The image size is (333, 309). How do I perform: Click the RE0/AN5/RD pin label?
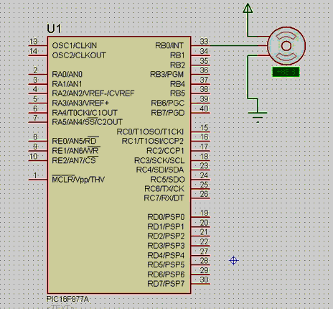[75, 141]
